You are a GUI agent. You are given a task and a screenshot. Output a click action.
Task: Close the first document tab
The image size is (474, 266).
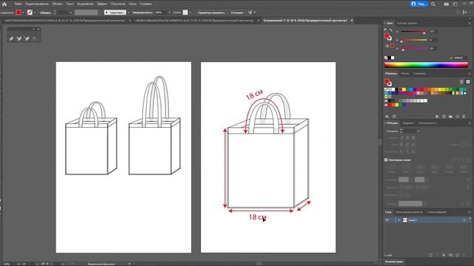pos(130,21)
